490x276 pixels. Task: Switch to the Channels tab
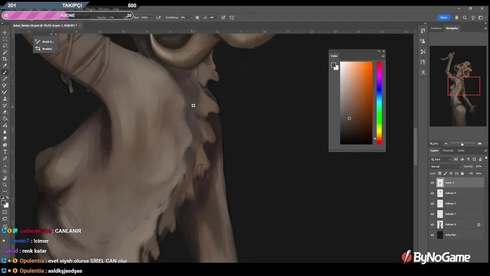(x=448, y=151)
